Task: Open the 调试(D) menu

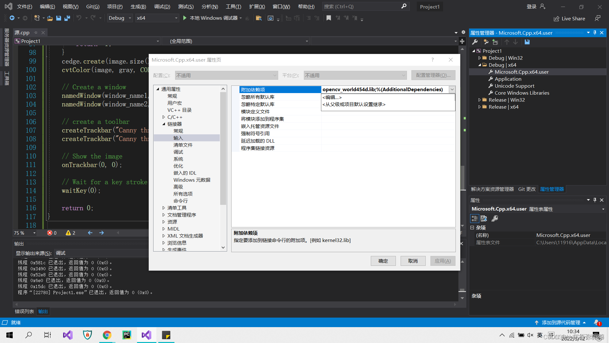Action: 162,6
